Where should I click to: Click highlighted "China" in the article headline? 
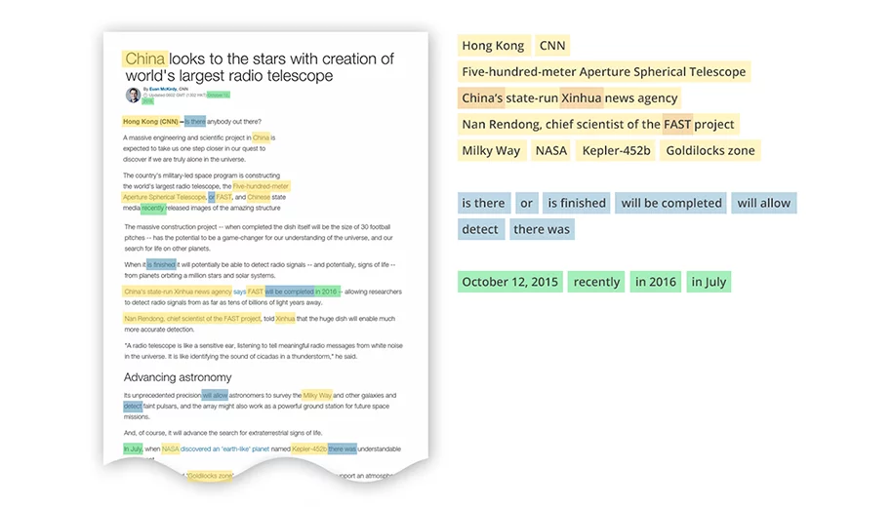tap(145, 58)
